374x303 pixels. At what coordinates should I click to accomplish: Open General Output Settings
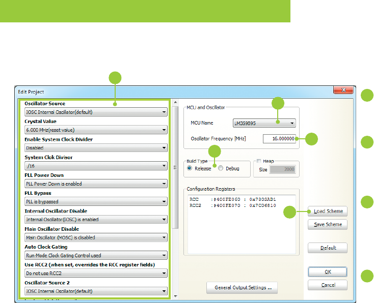(x=242, y=288)
